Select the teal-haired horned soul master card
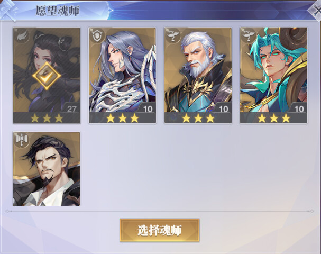This screenshot has height=254, width=321. coord(274,75)
